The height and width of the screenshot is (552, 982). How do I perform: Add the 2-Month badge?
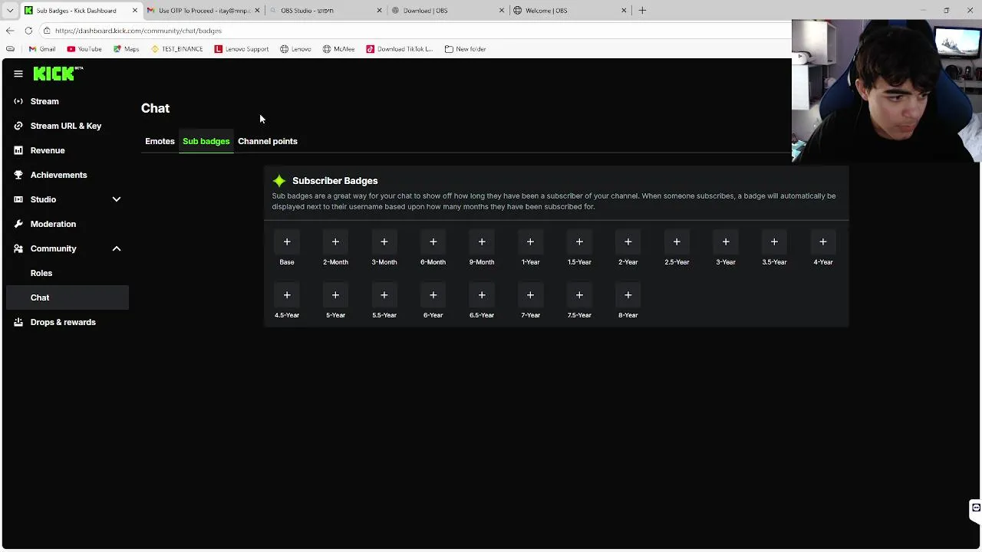point(335,242)
